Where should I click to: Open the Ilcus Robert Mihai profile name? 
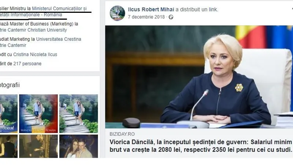pos(151,10)
